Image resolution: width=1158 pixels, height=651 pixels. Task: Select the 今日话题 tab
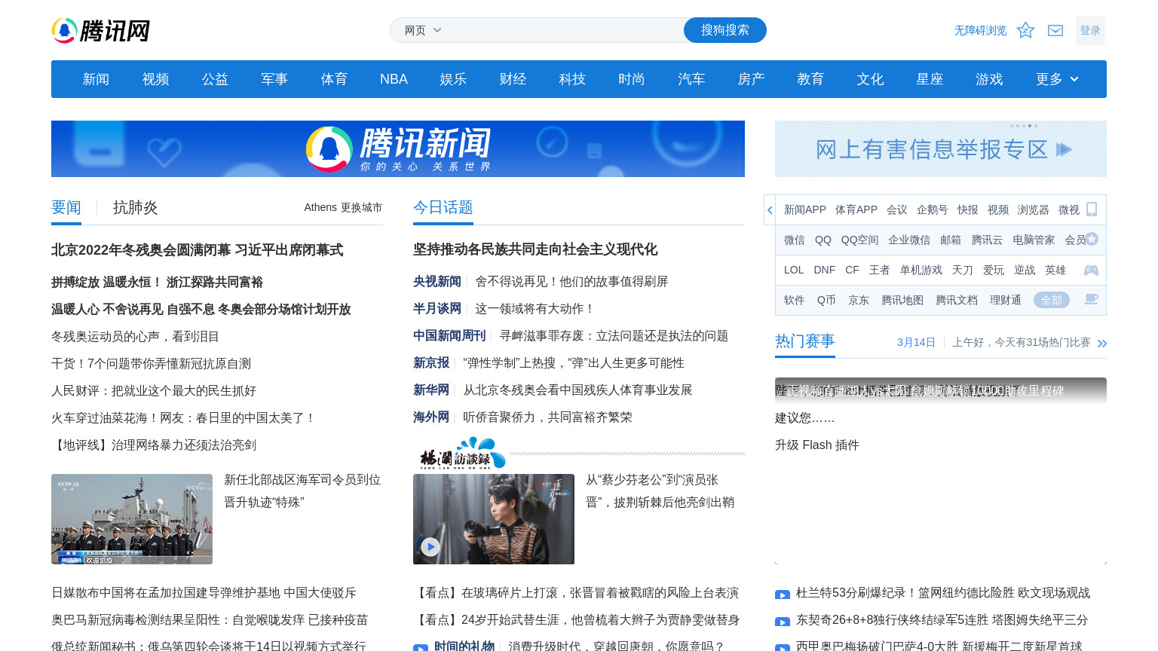(443, 207)
